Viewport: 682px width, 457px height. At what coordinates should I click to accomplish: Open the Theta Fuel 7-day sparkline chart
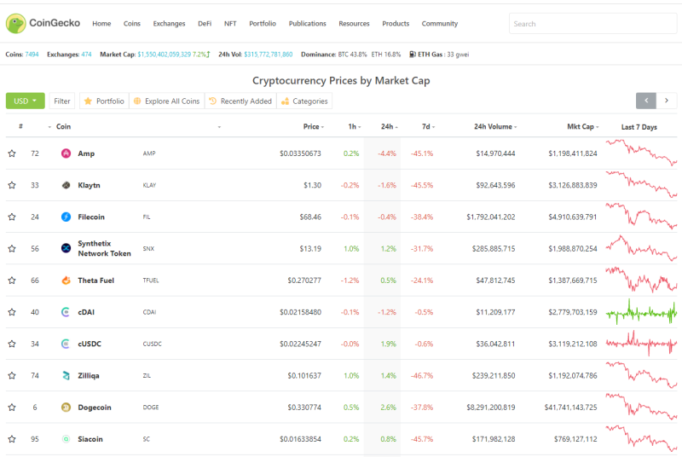coord(641,280)
